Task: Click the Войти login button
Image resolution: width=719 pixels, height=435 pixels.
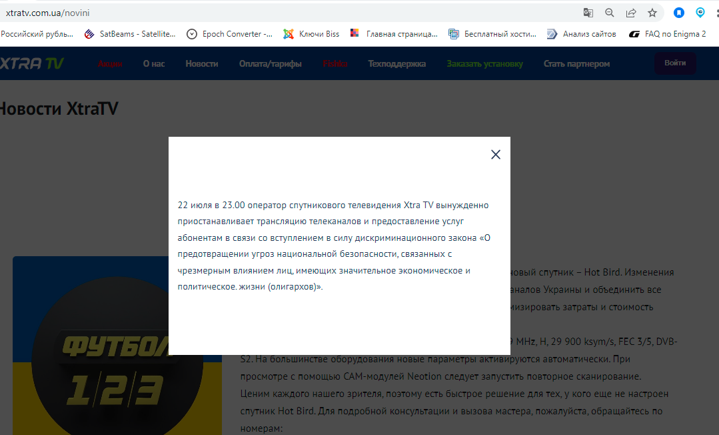Action: [x=675, y=63]
